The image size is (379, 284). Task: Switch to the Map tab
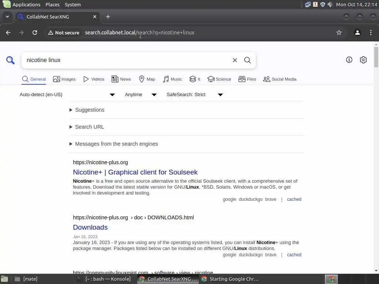pyautogui.click(x=147, y=79)
